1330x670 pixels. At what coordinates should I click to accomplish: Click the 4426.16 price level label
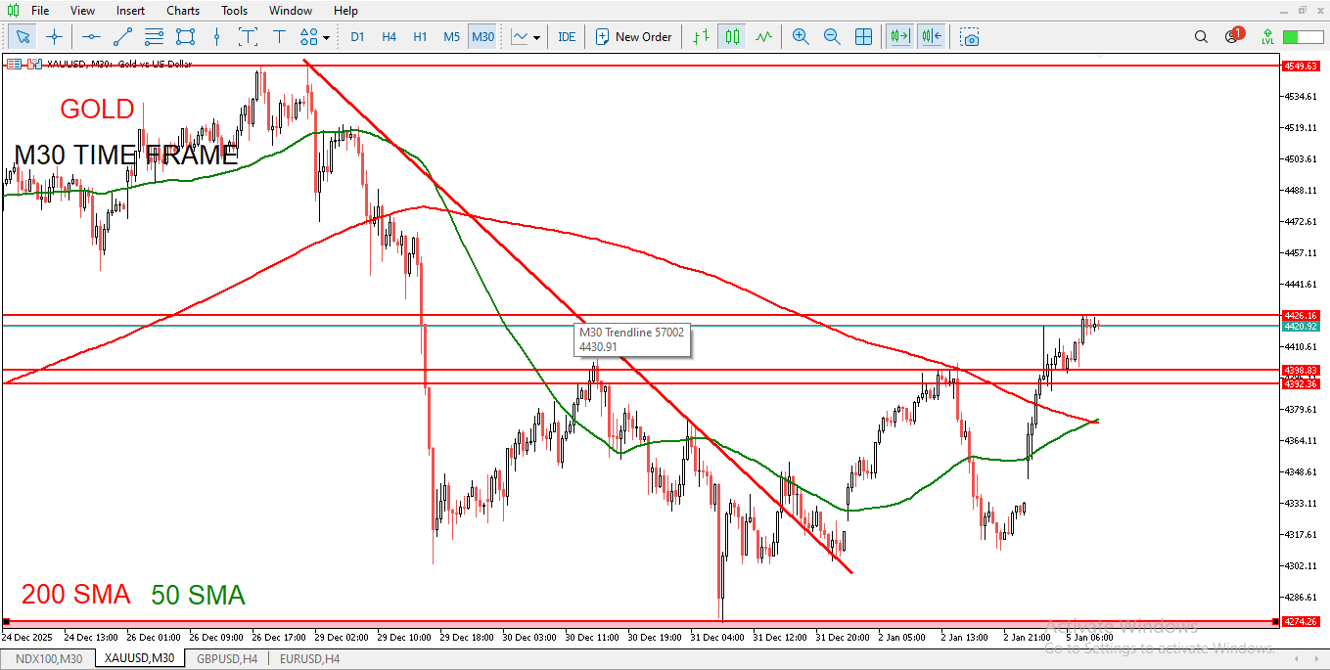(1302, 315)
